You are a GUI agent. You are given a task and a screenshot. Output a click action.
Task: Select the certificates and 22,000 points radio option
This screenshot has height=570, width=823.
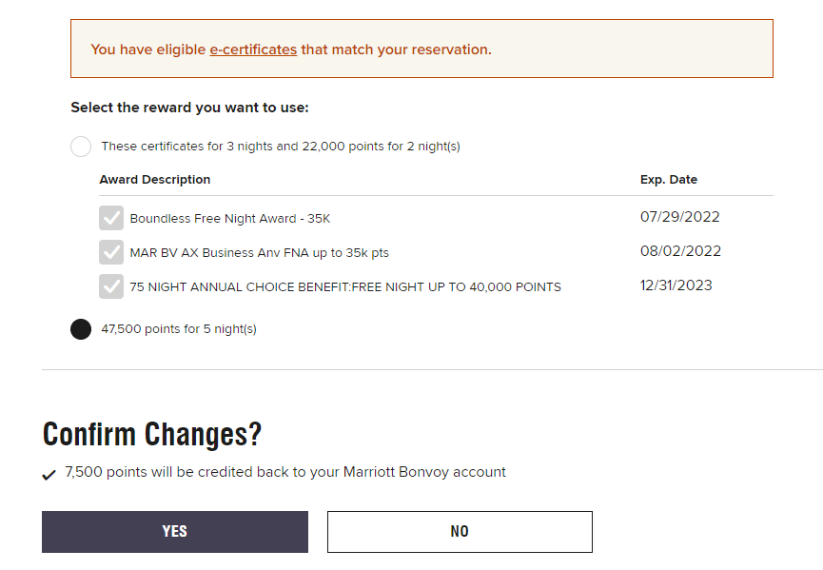click(x=81, y=146)
